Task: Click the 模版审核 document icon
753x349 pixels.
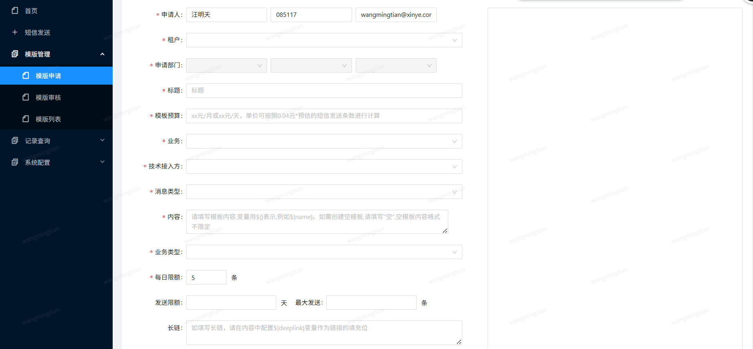Action: (26, 97)
